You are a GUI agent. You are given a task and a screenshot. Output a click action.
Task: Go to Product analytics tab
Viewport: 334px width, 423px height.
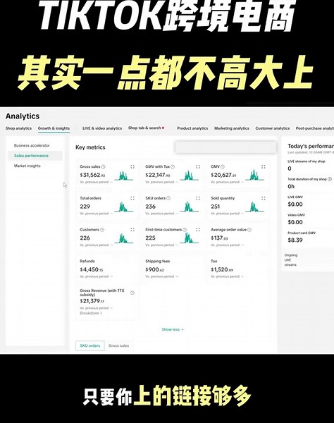(x=192, y=128)
